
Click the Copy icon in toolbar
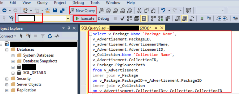[x=146, y=11]
